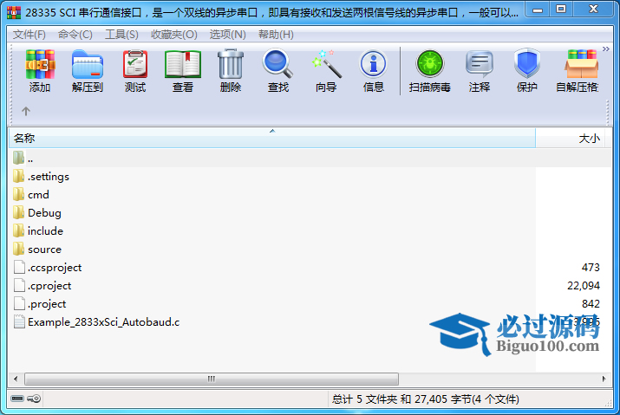Click Example_2833xSci_Autobaud.c file name
Image resolution: width=620 pixels, height=415 pixels.
click(103, 322)
